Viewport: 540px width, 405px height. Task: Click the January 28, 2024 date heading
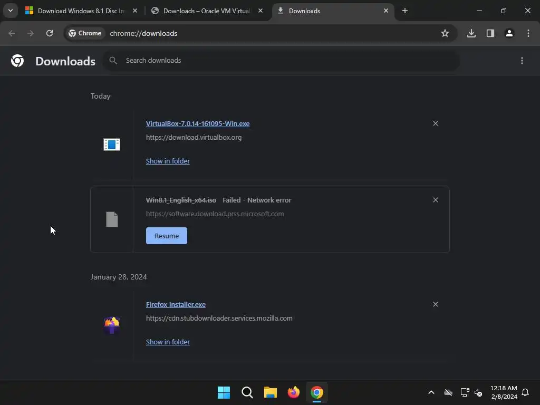pos(119,277)
